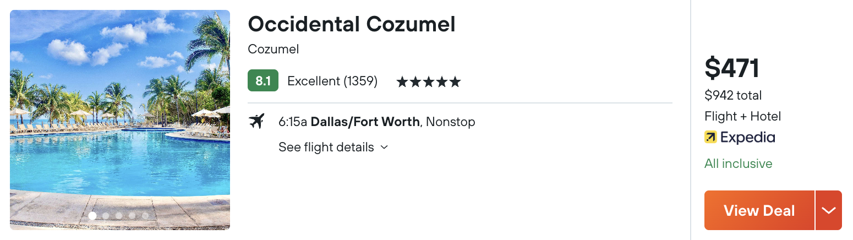Click the Excellent (1359) reviews text
Viewport: 853px width, 240px height.
coord(332,81)
